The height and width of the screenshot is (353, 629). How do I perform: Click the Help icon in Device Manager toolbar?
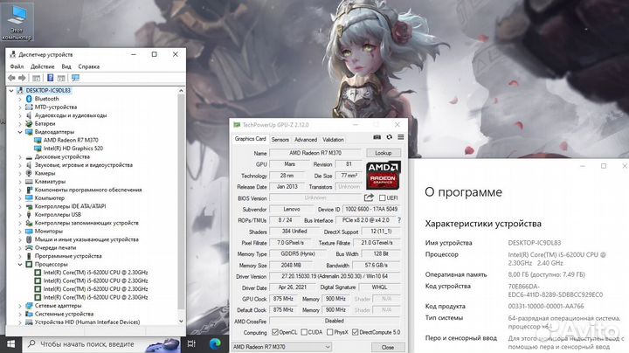click(x=50, y=78)
